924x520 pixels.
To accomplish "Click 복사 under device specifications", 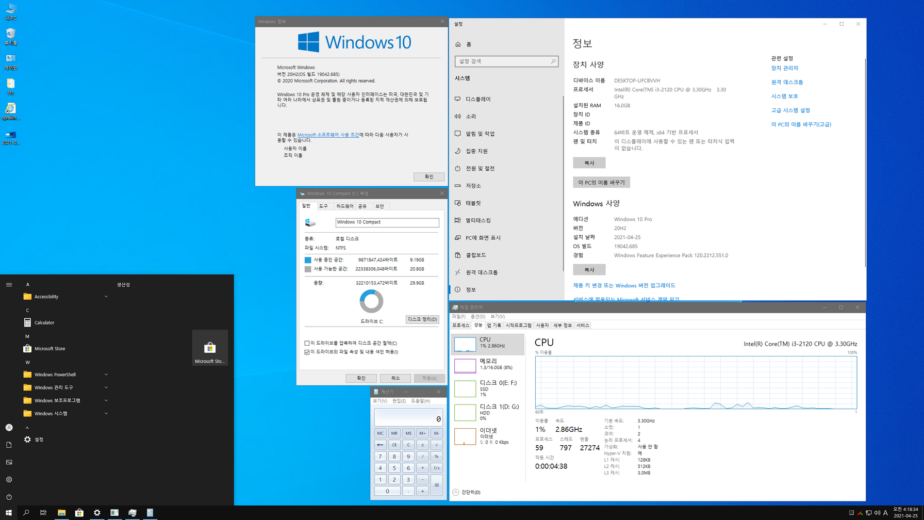I will [x=589, y=163].
